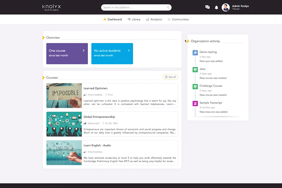Image resolution: width=282 pixels, height=188 pixels.
Task: Click the Advanced level label
Action: [93, 123]
